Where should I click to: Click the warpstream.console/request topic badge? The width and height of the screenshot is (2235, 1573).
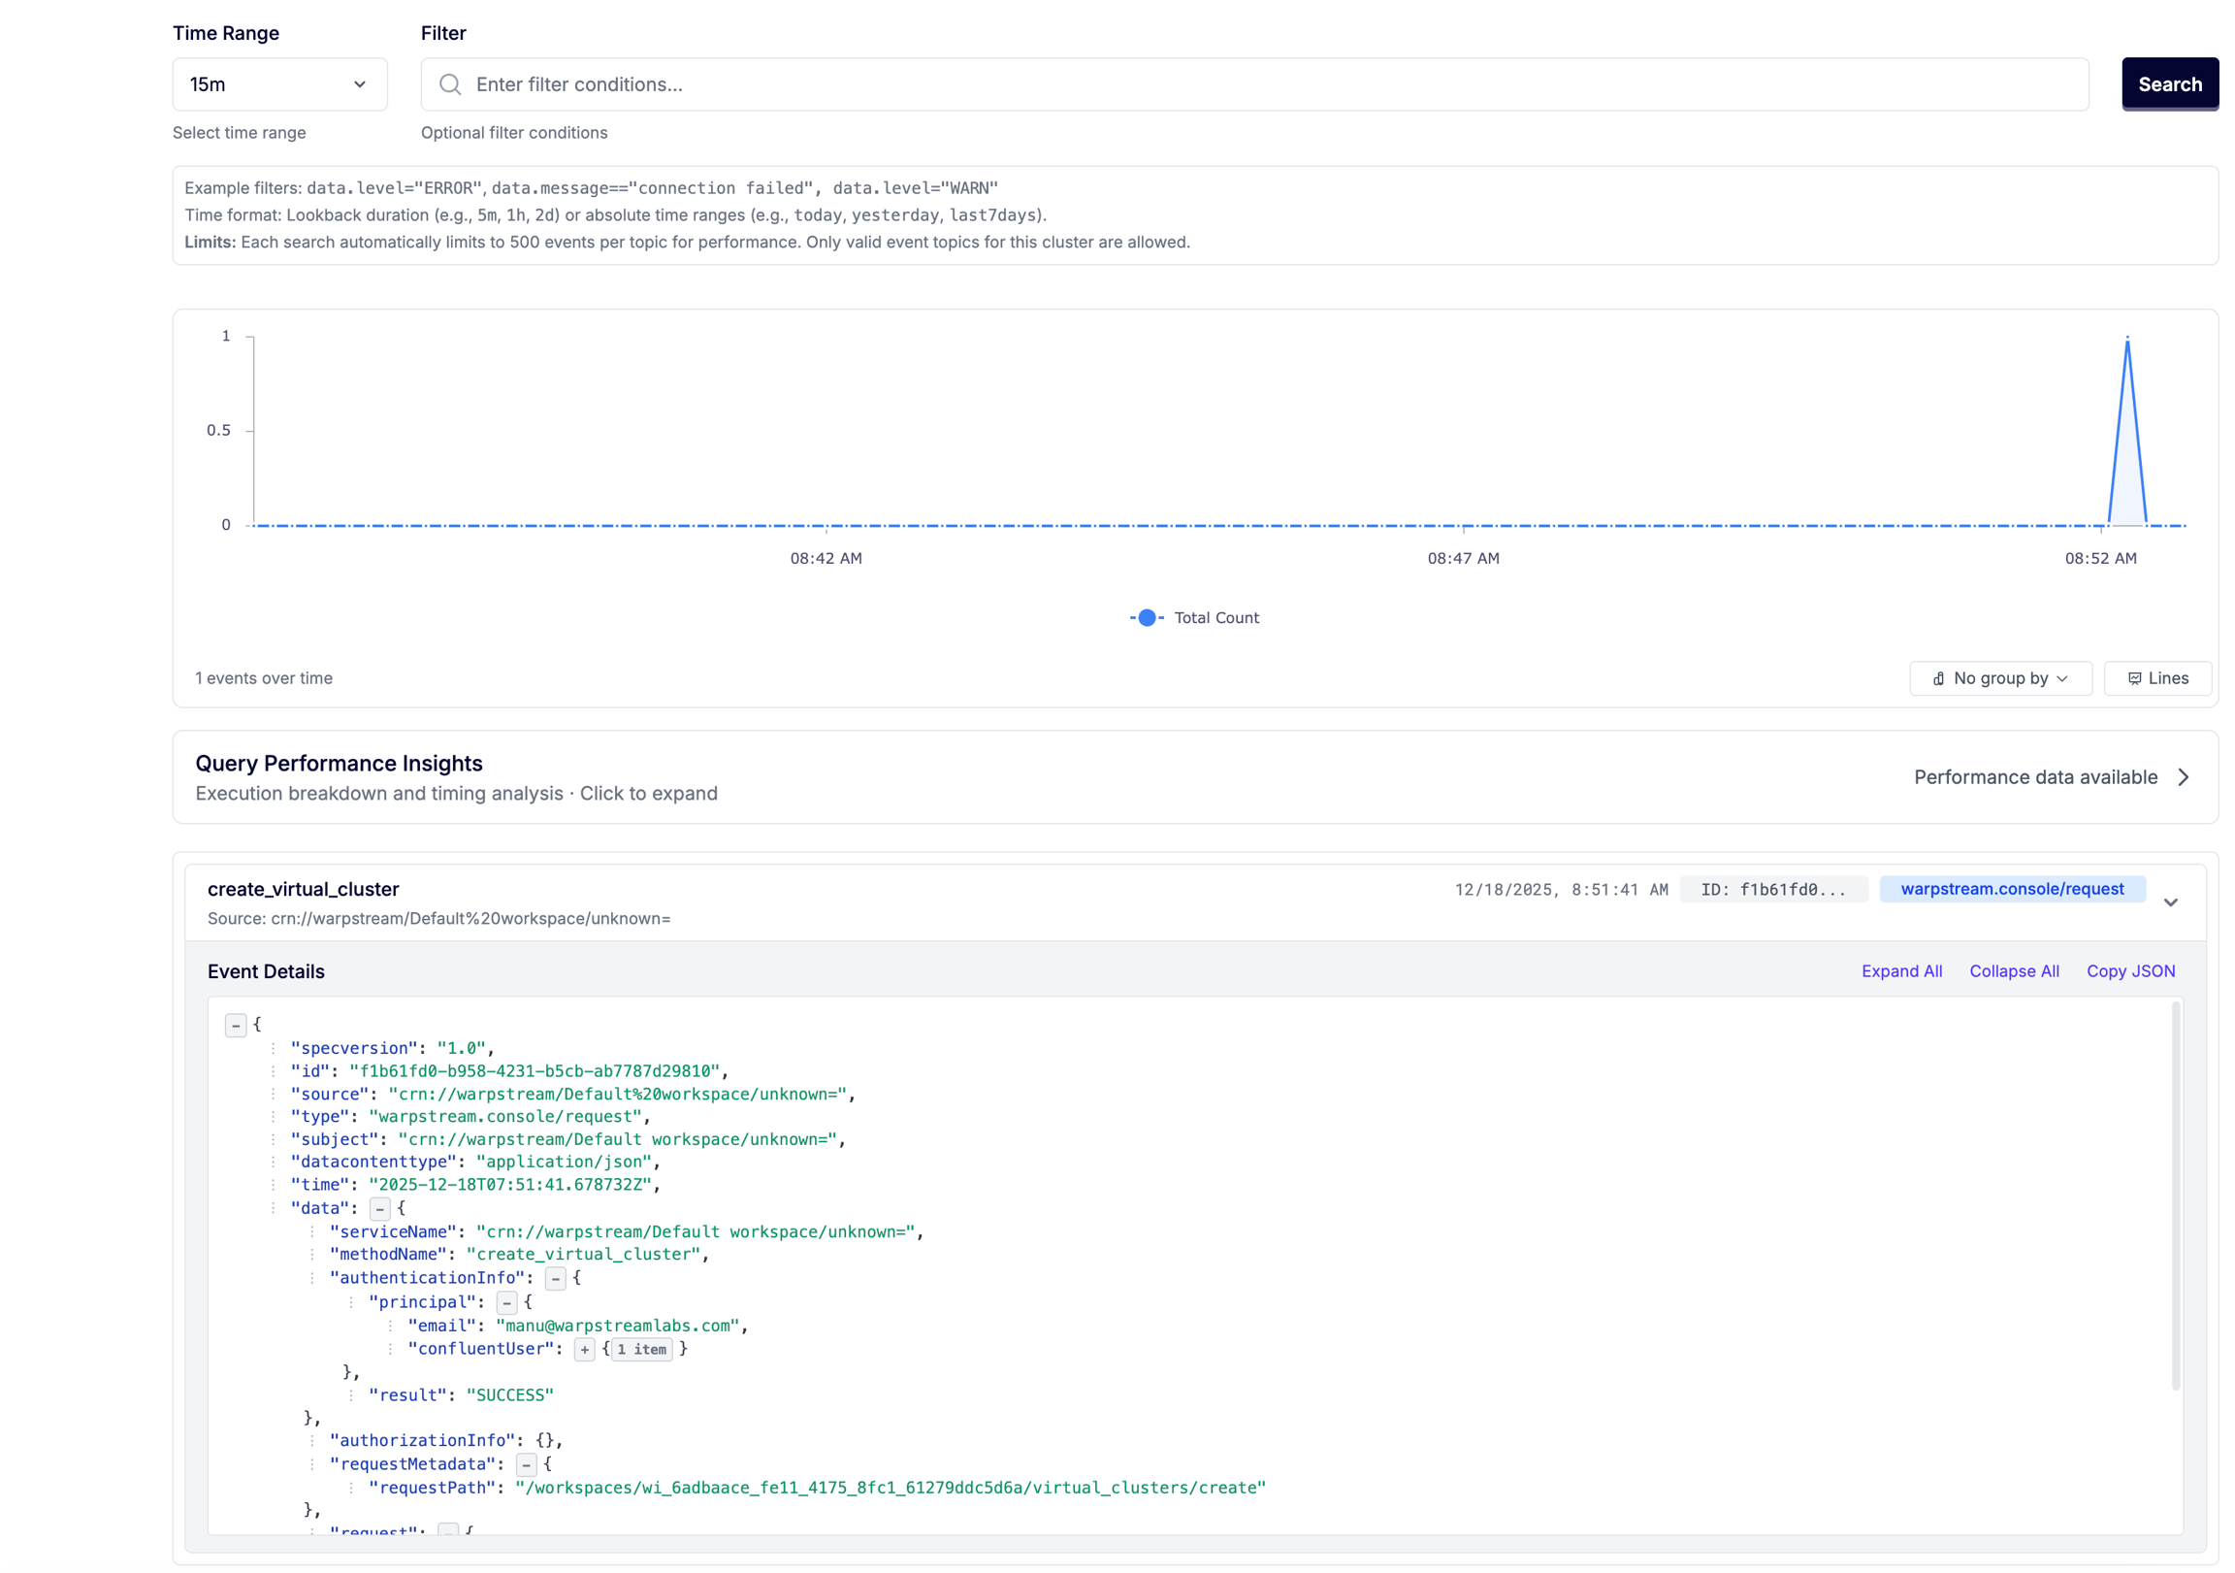(2011, 889)
